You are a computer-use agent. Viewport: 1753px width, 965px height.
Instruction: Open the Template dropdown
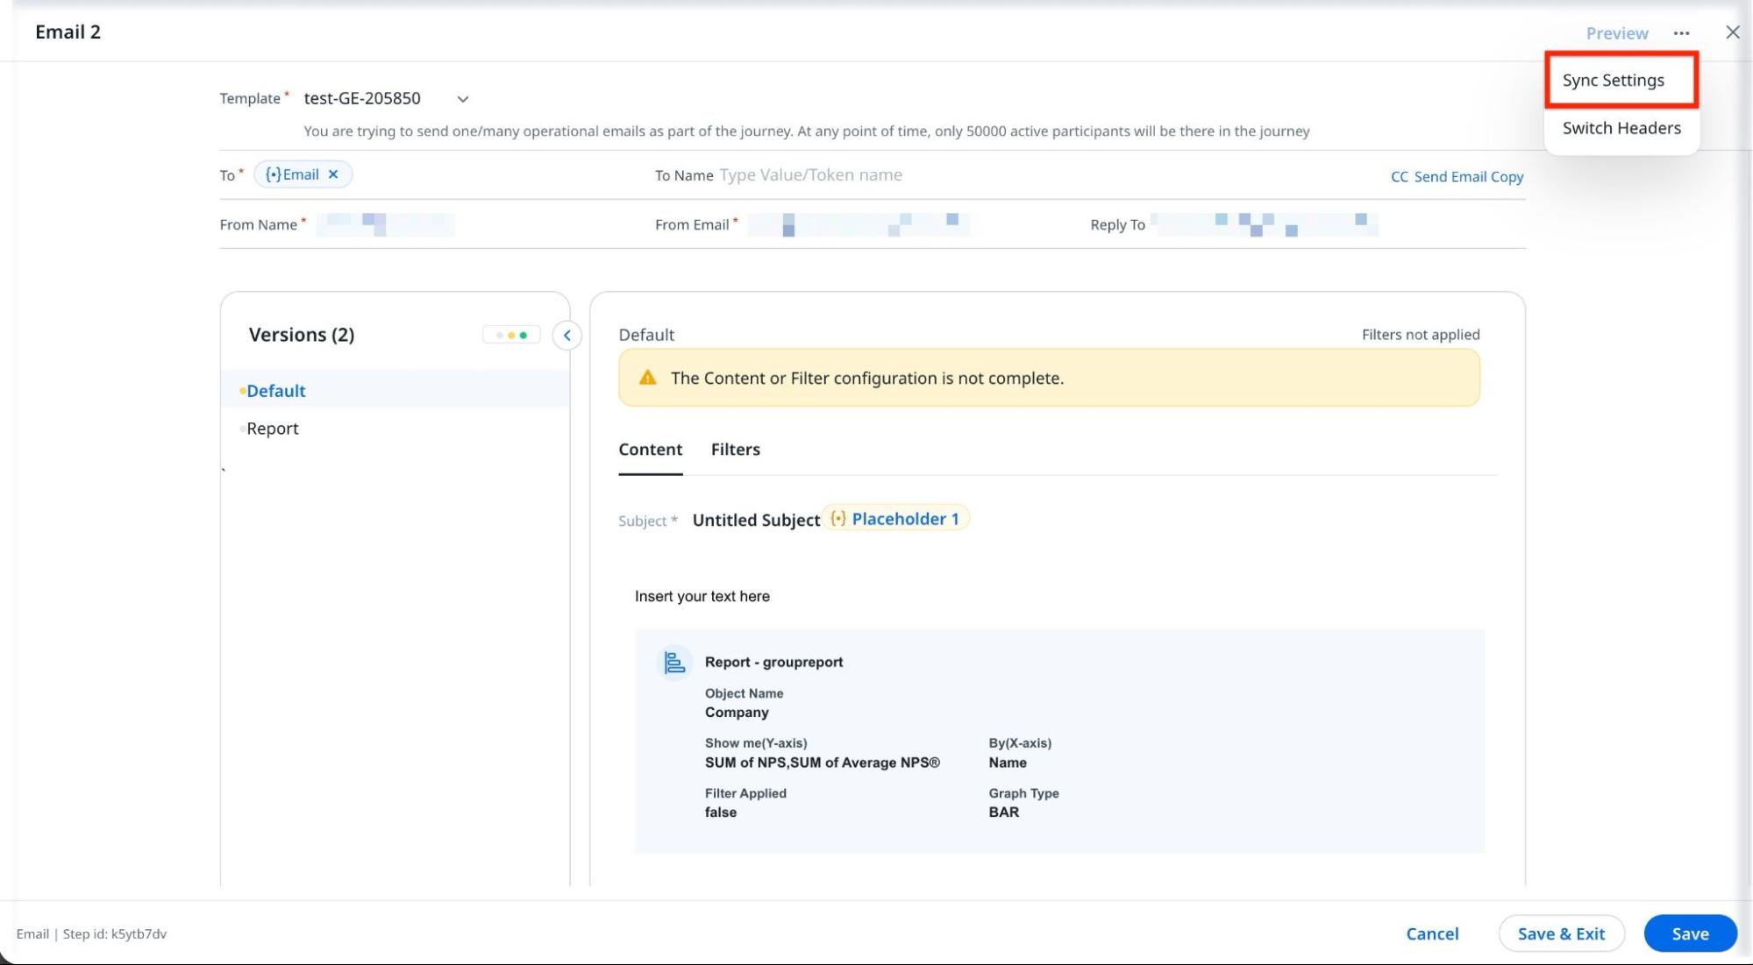(462, 99)
